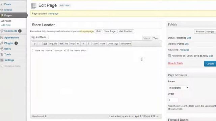Click the ins quicktag button
This screenshot has height=121, width=216.
(66, 44)
